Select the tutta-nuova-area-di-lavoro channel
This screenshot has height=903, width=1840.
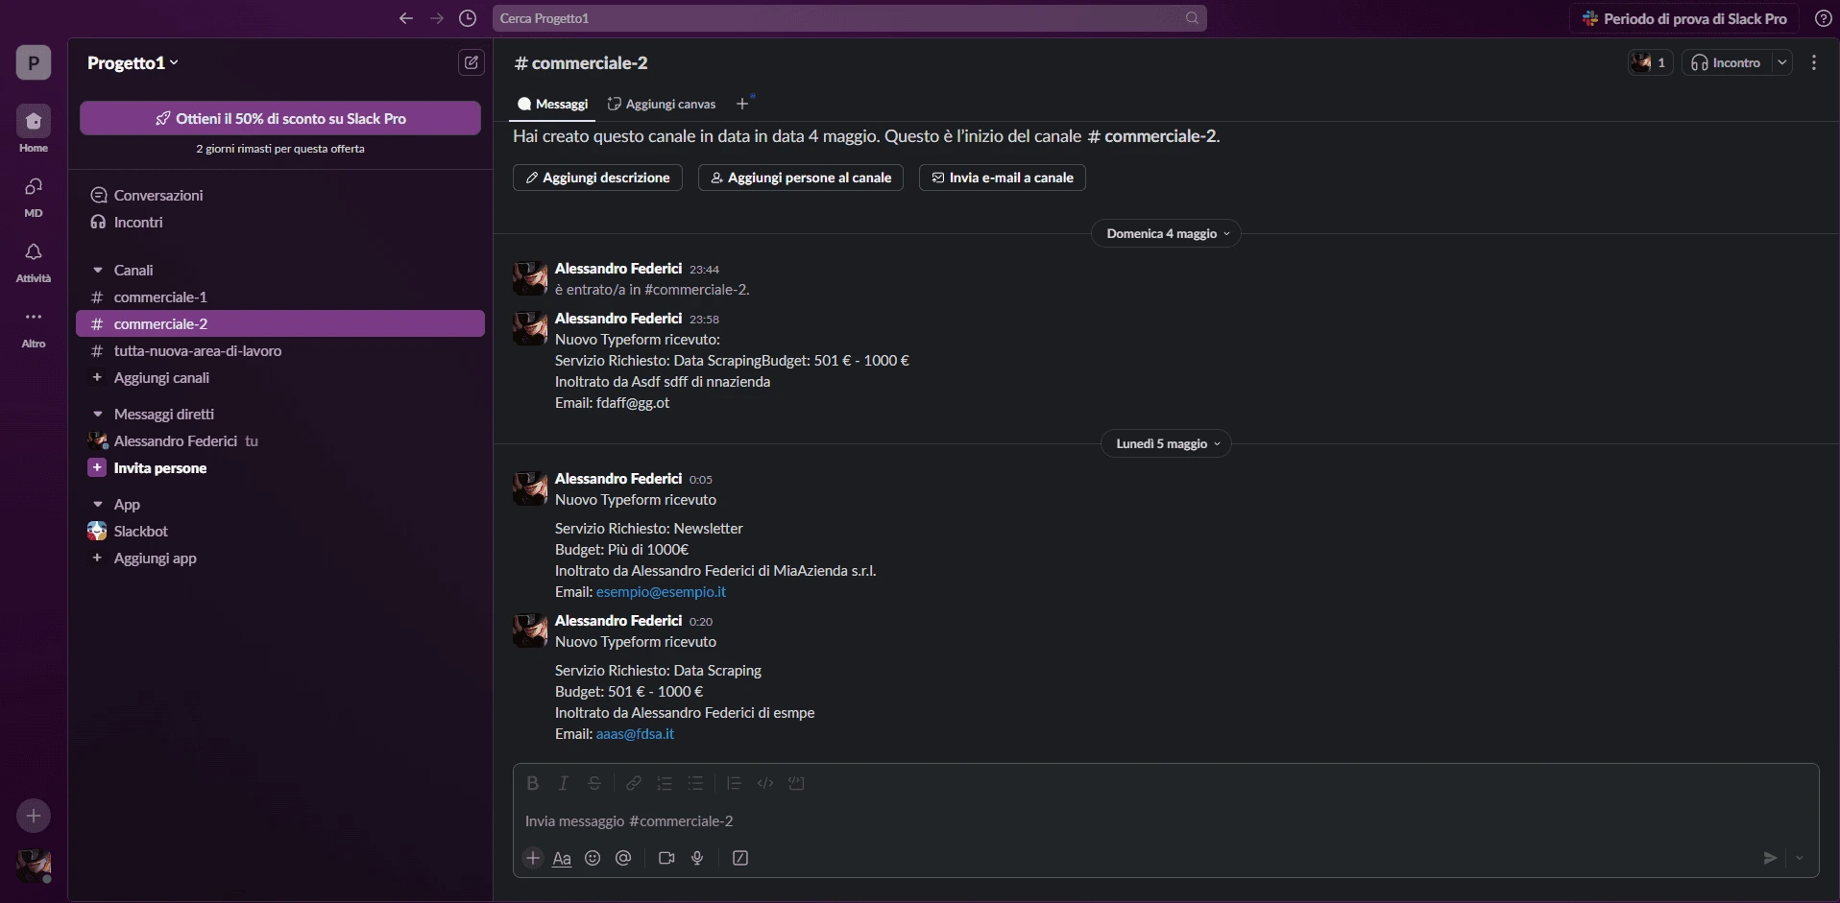280,351
